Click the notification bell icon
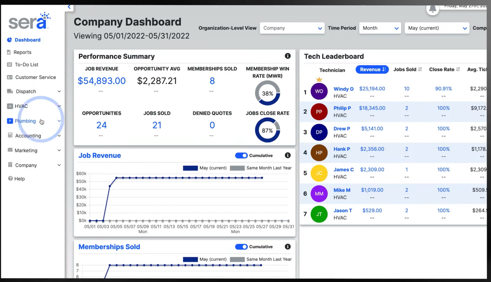 [432, 9]
